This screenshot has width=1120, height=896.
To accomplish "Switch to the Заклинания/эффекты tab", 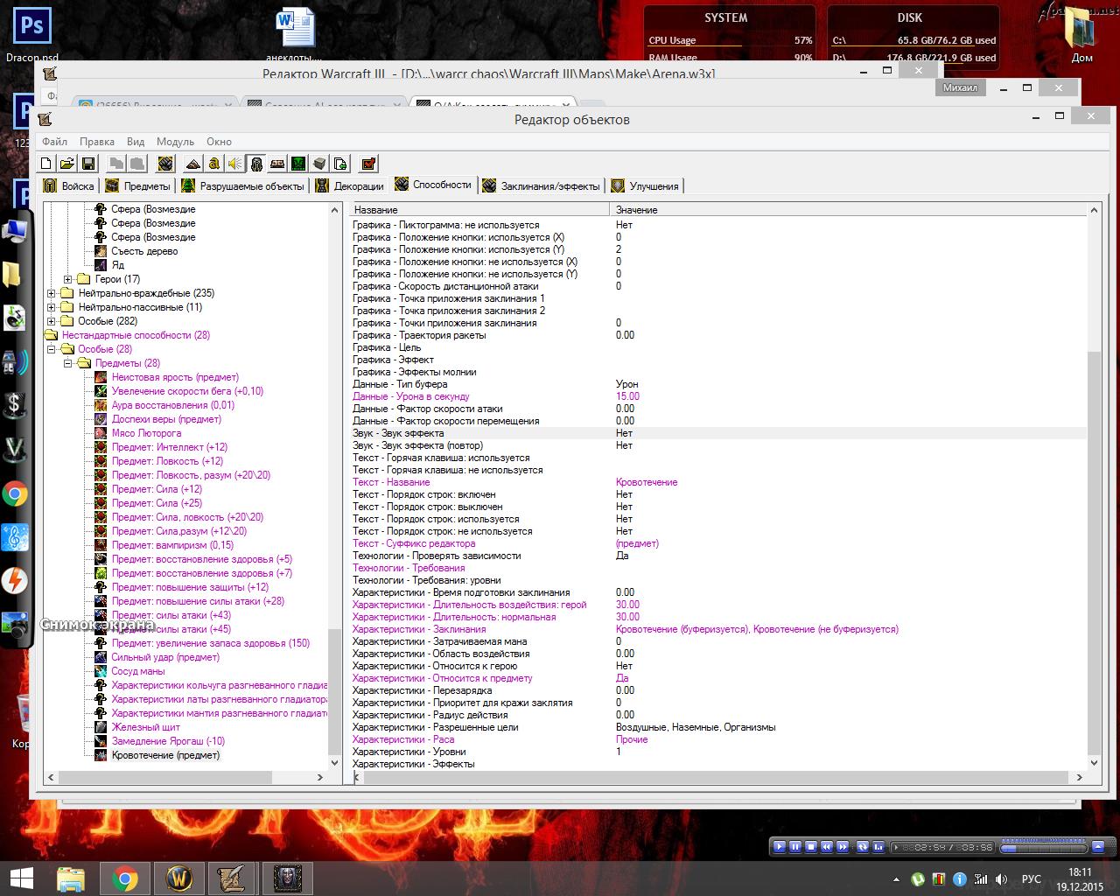I will point(542,185).
